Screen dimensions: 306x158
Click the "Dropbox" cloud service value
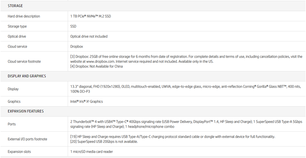[x=76, y=47]
